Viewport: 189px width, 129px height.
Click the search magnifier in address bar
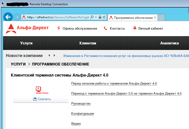pyautogui.click(x=92, y=17)
